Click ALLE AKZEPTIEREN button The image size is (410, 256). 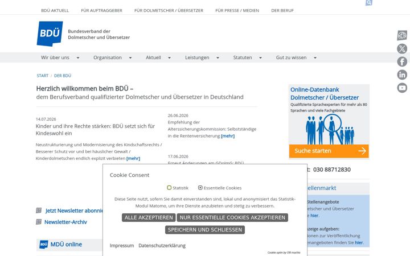pyautogui.click(x=149, y=217)
